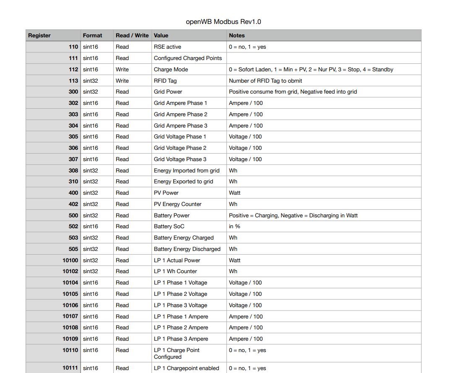Click the LP 1 Chargepoint enabled cell
This screenshot has width=458, height=373.
coord(189,368)
